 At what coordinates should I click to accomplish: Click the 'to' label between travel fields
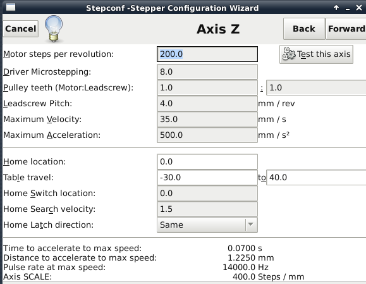262,178
